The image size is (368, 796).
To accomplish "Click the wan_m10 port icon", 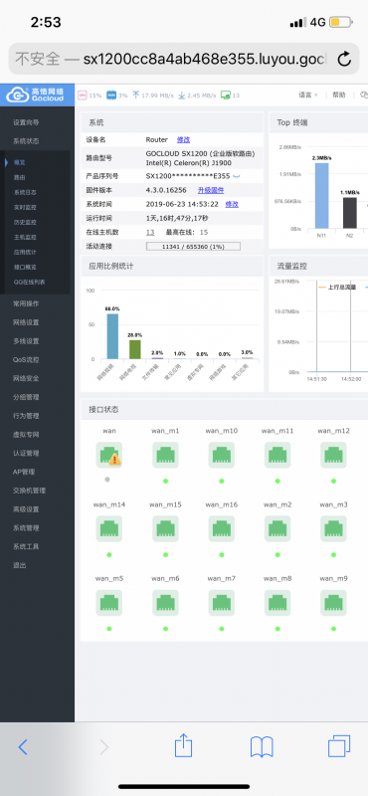I will 222,455.
